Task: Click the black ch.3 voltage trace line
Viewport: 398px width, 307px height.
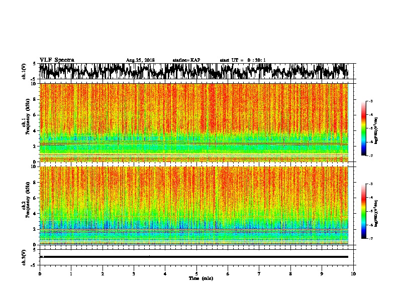Action: point(194,257)
